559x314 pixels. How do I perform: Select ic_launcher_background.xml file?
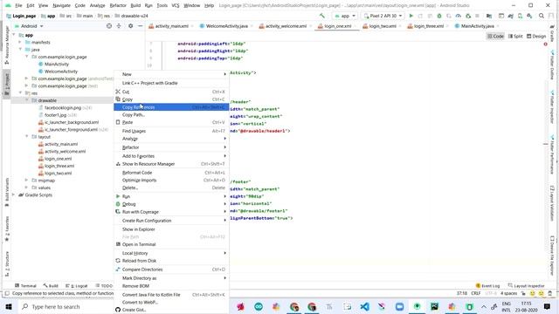pyautogui.click(x=72, y=122)
